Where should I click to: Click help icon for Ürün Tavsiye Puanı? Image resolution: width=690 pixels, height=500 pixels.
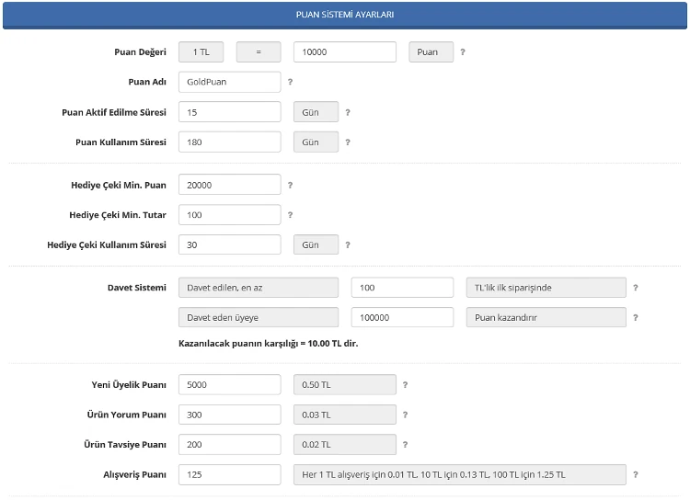coord(406,445)
